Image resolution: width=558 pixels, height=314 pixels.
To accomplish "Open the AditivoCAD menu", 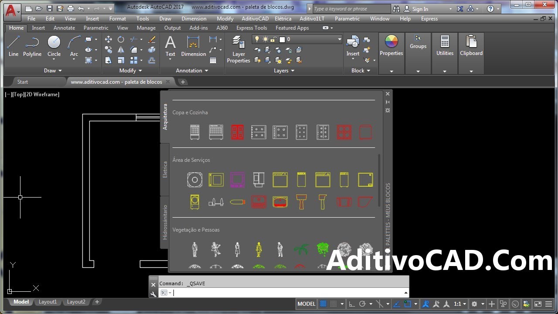I will coord(255,19).
